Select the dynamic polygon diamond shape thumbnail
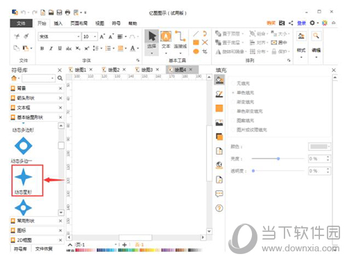Viewport: 347px width, 261px height. coord(23,145)
